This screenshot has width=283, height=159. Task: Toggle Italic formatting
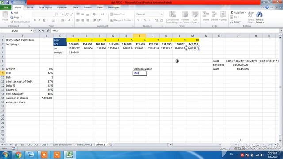(39, 20)
